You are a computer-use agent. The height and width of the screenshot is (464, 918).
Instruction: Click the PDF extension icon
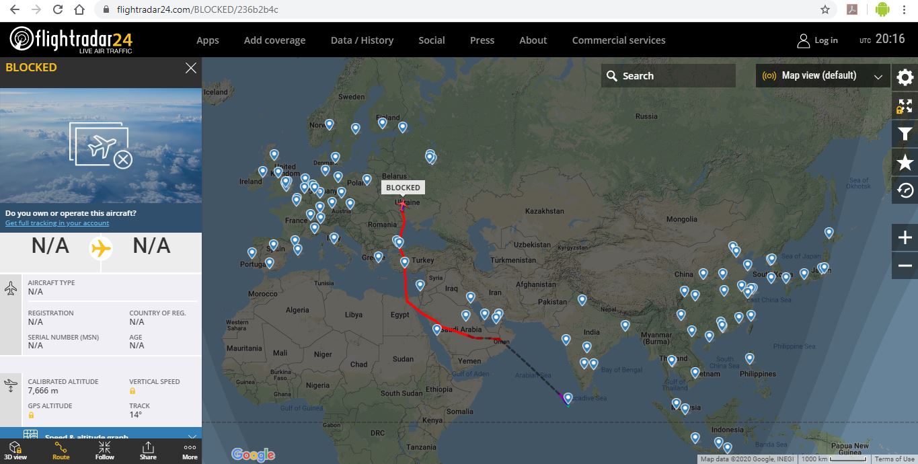851,10
